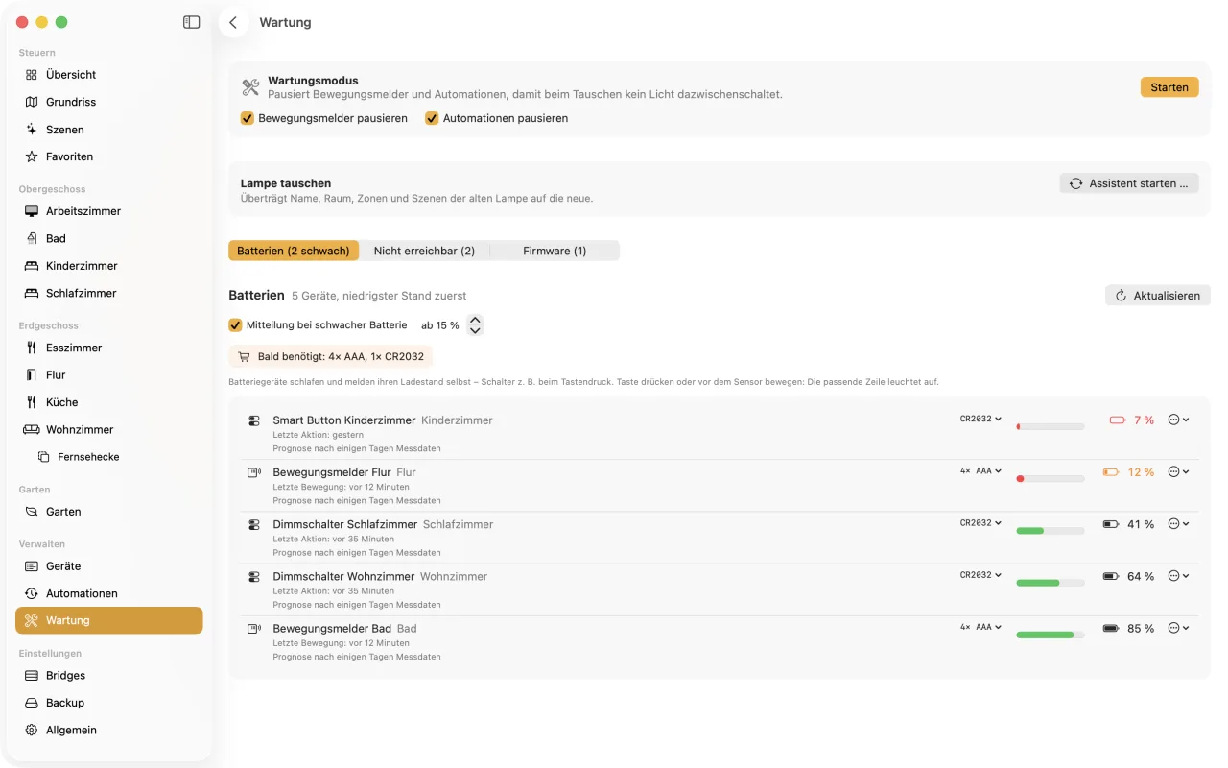
Task: Click the battery level bar of Dimmschalter Schlafzimmer
Action: point(1051,531)
